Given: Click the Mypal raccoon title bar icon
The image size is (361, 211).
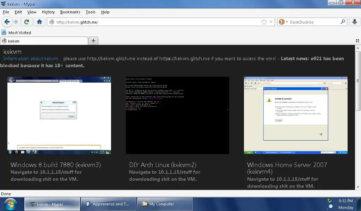Looking at the screenshot, I should point(4,4).
